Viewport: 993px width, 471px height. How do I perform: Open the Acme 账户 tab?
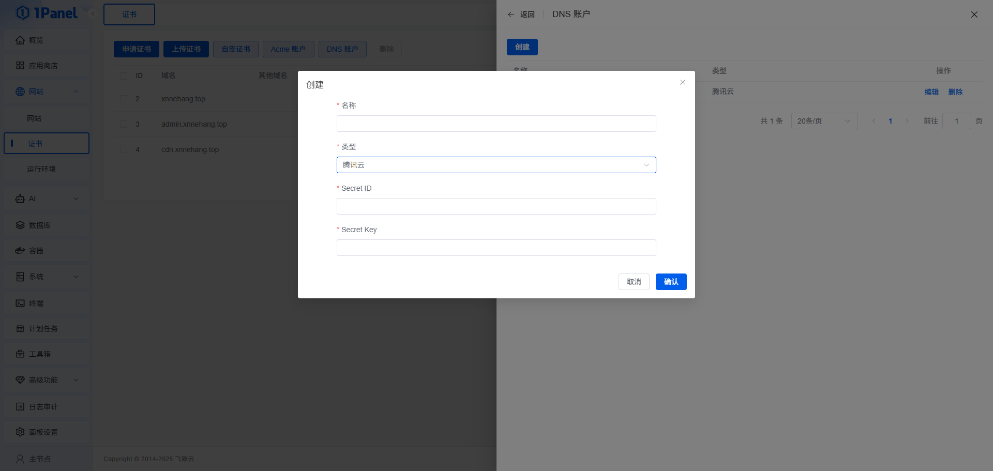click(x=288, y=49)
